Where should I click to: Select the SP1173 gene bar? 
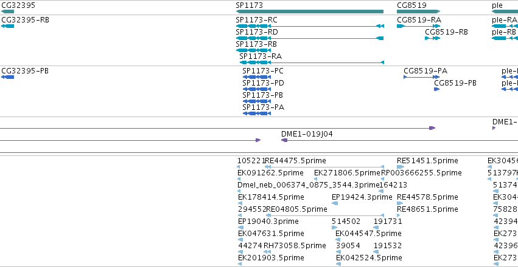[310, 12]
